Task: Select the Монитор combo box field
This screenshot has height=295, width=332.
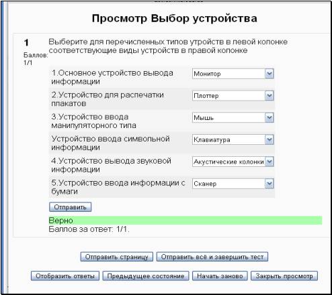Action: pyautogui.click(x=233, y=74)
